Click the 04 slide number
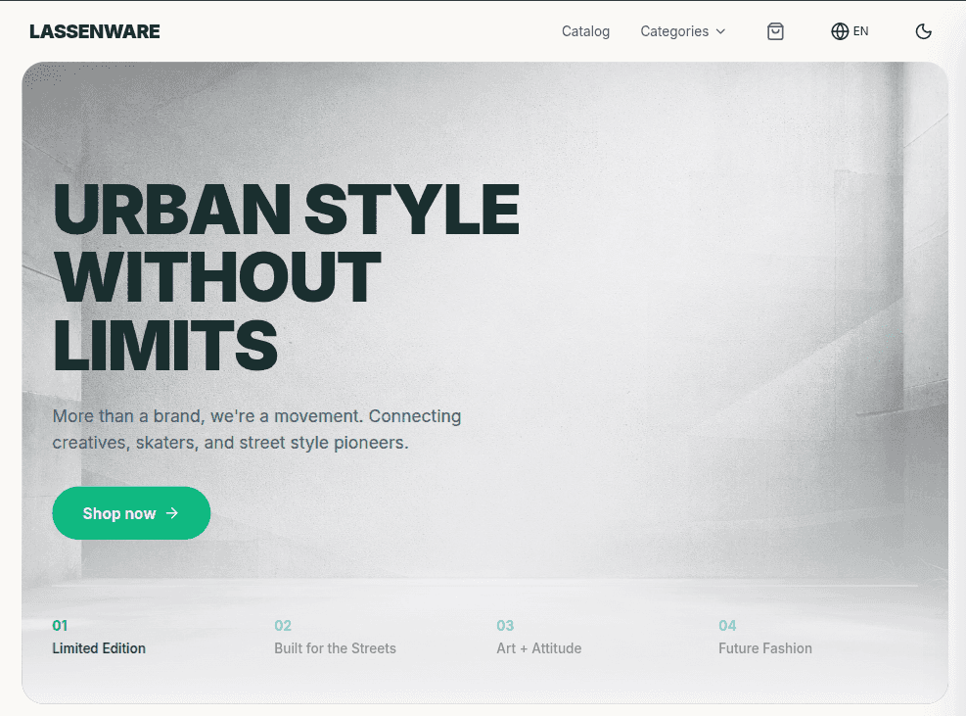The image size is (966, 716). tap(727, 626)
